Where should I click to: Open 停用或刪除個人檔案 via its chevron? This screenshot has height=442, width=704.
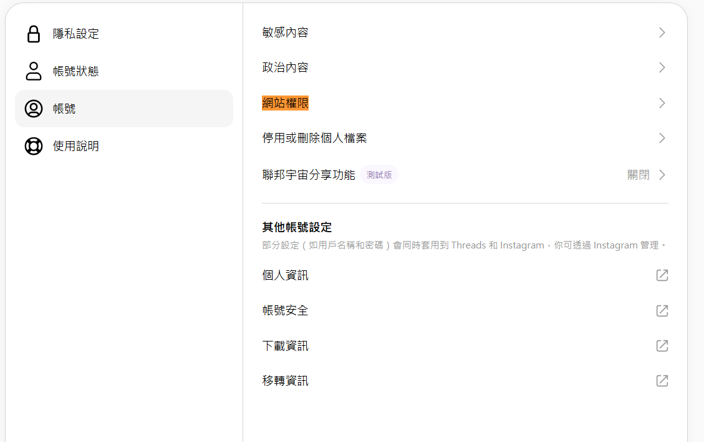662,138
